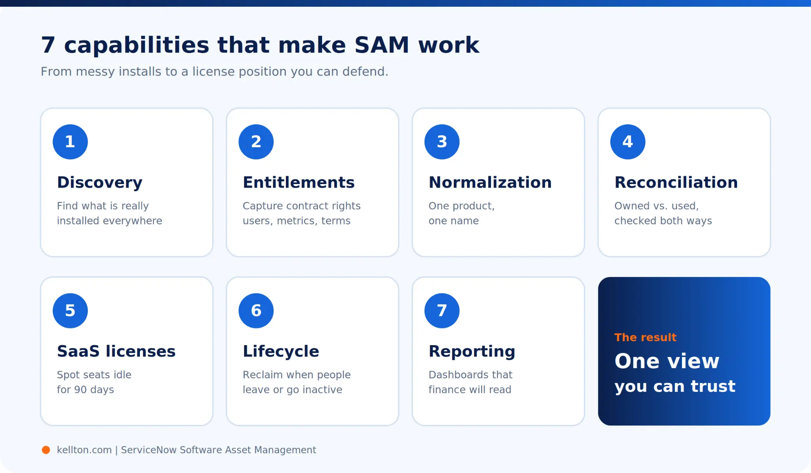Image resolution: width=811 pixels, height=473 pixels.
Task: Click the number 5 circle badge
Action: pos(70,311)
